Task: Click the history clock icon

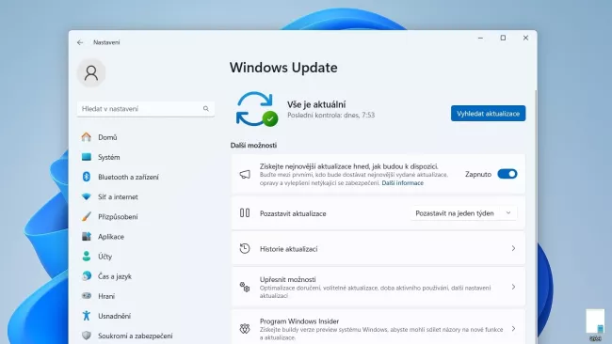Action: pos(245,248)
